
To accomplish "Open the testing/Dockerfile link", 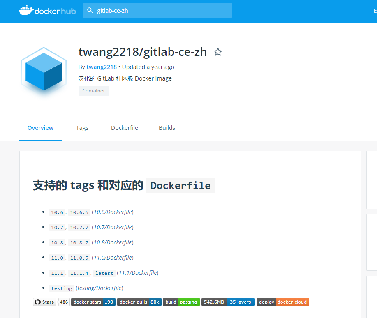I will 99,288.
